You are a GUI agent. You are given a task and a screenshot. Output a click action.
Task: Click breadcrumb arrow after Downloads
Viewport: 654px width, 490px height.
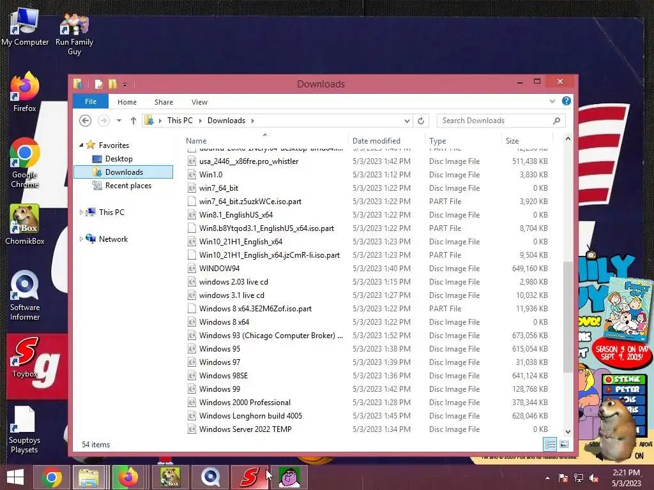point(252,121)
